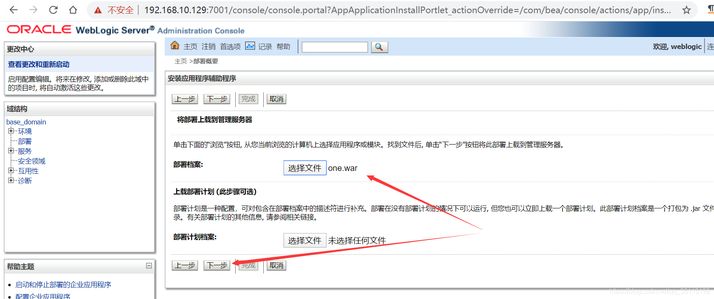Viewport: 714px width, 299px height.
Task: Click the top 取消 button
Action: coord(277,99)
